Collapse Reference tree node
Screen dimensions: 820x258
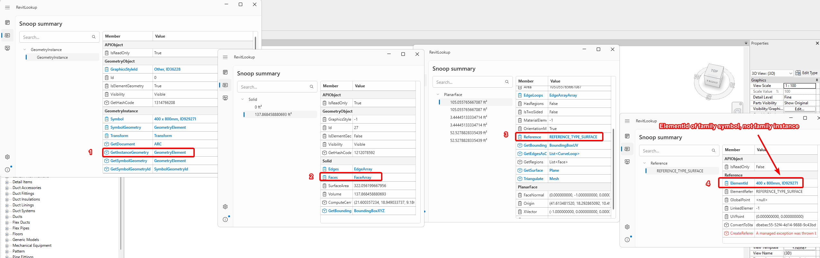[x=645, y=163]
